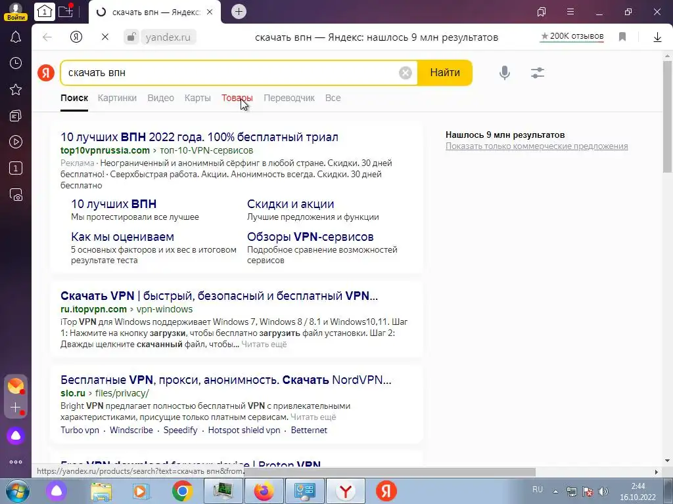Click the Найти search button
The height and width of the screenshot is (504, 673).
coord(445,73)
